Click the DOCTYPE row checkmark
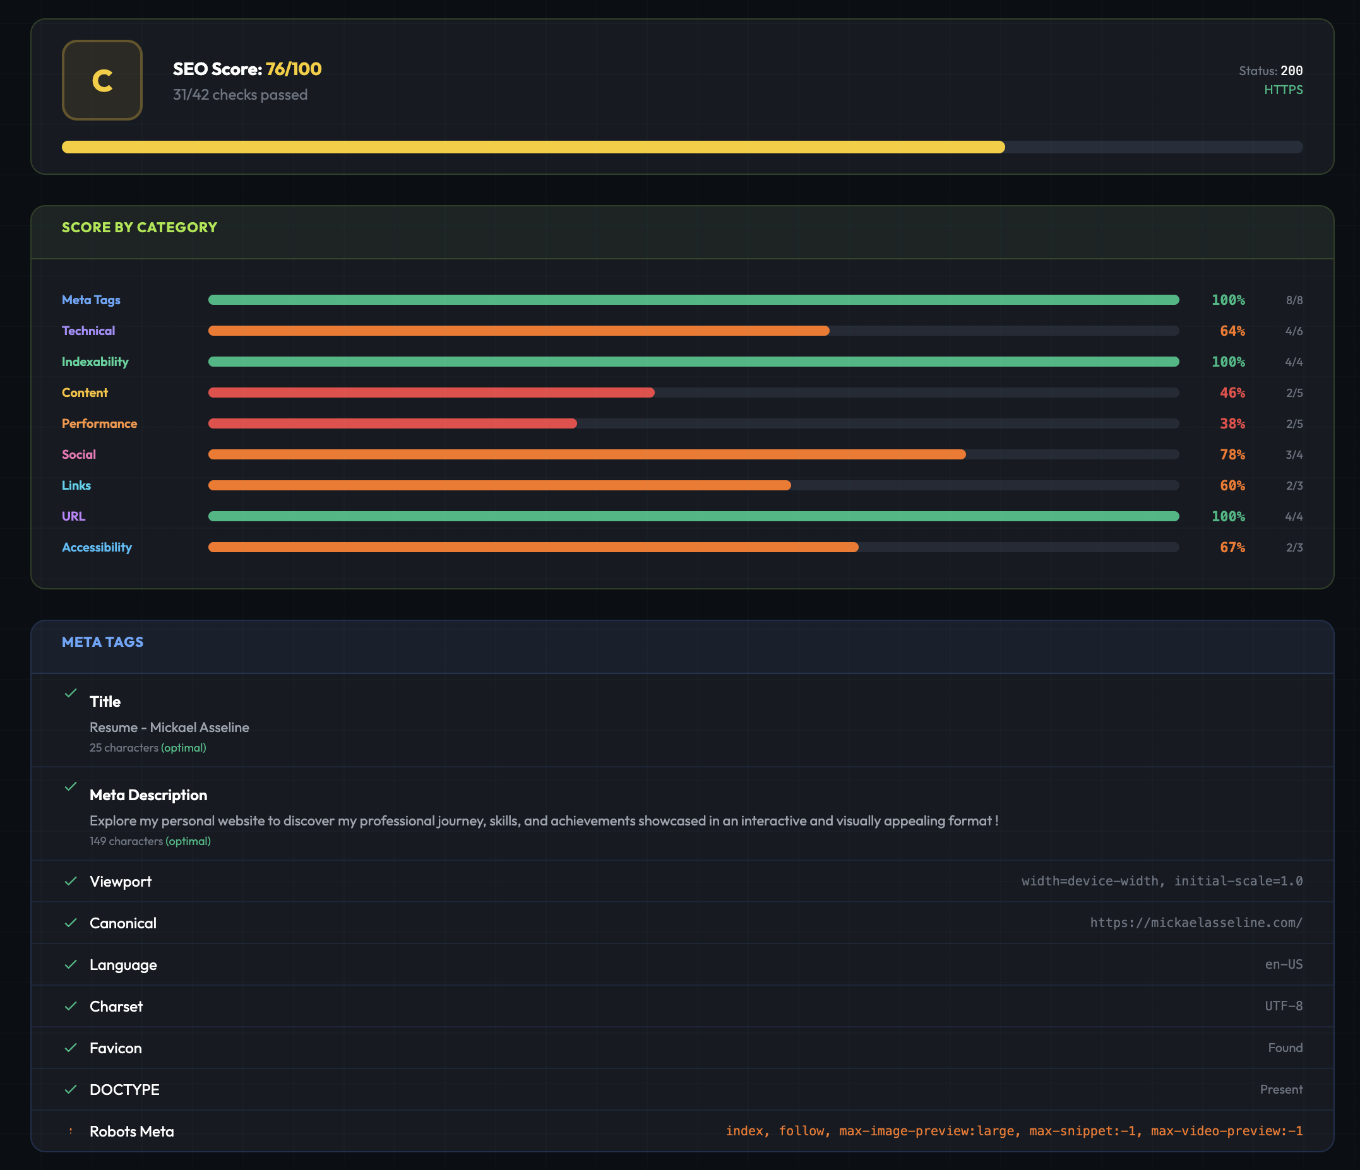1360x1170 pixels. click(x=71, y=1089)
